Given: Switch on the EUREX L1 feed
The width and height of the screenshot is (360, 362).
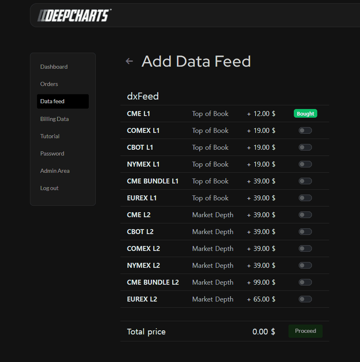Looking at the screenshot, I should coord(305,198).
